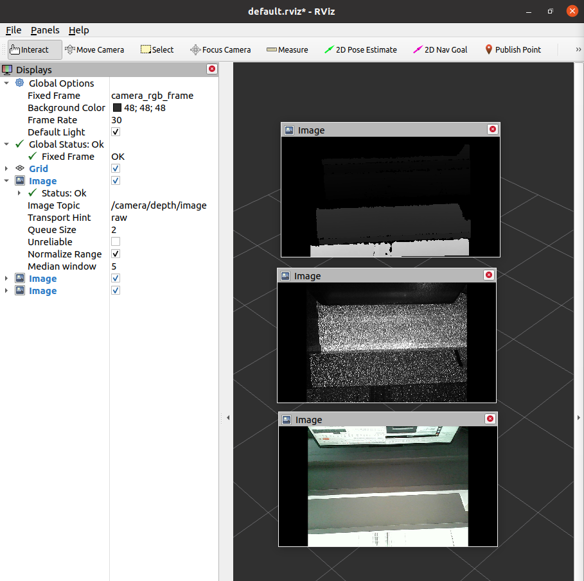Close the RViz window

[x=572, y=11]
